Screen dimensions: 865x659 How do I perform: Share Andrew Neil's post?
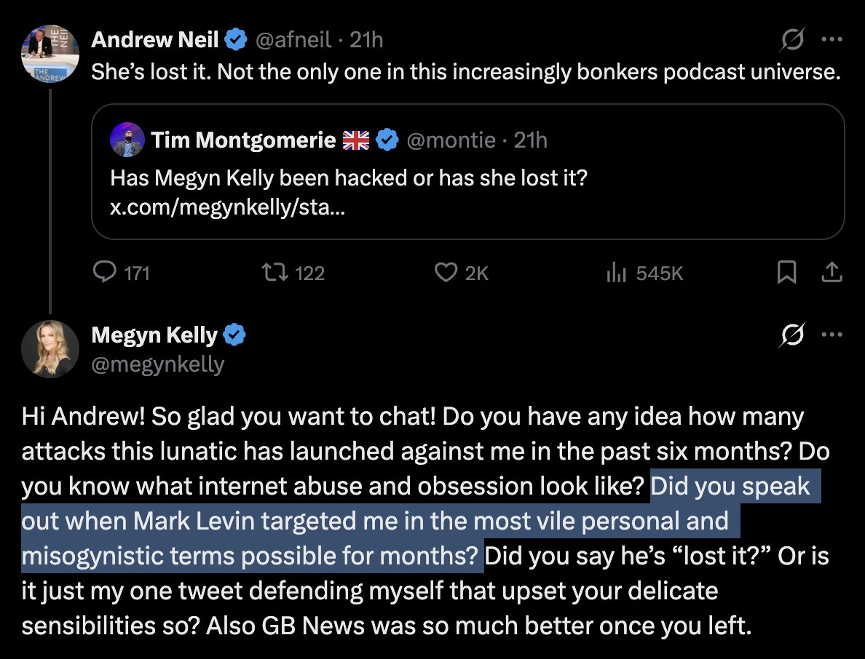pyautogui.click(x=832, y=273)
